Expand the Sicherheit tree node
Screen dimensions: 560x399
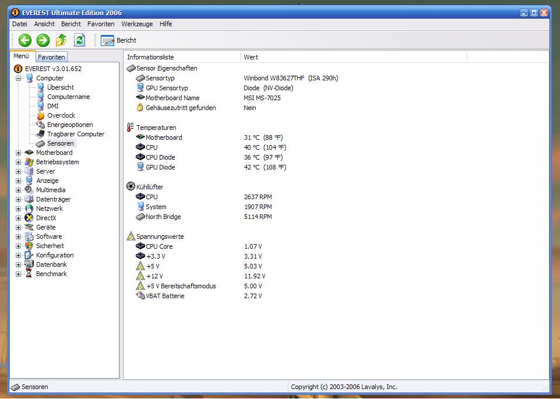18,246
